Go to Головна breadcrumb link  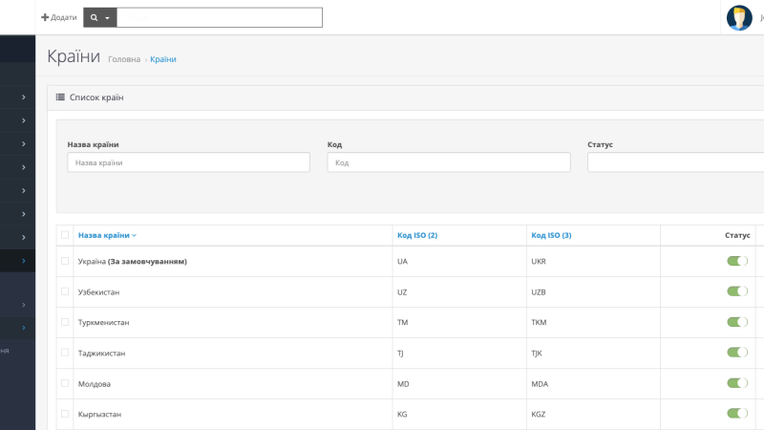tap(124, 59)
